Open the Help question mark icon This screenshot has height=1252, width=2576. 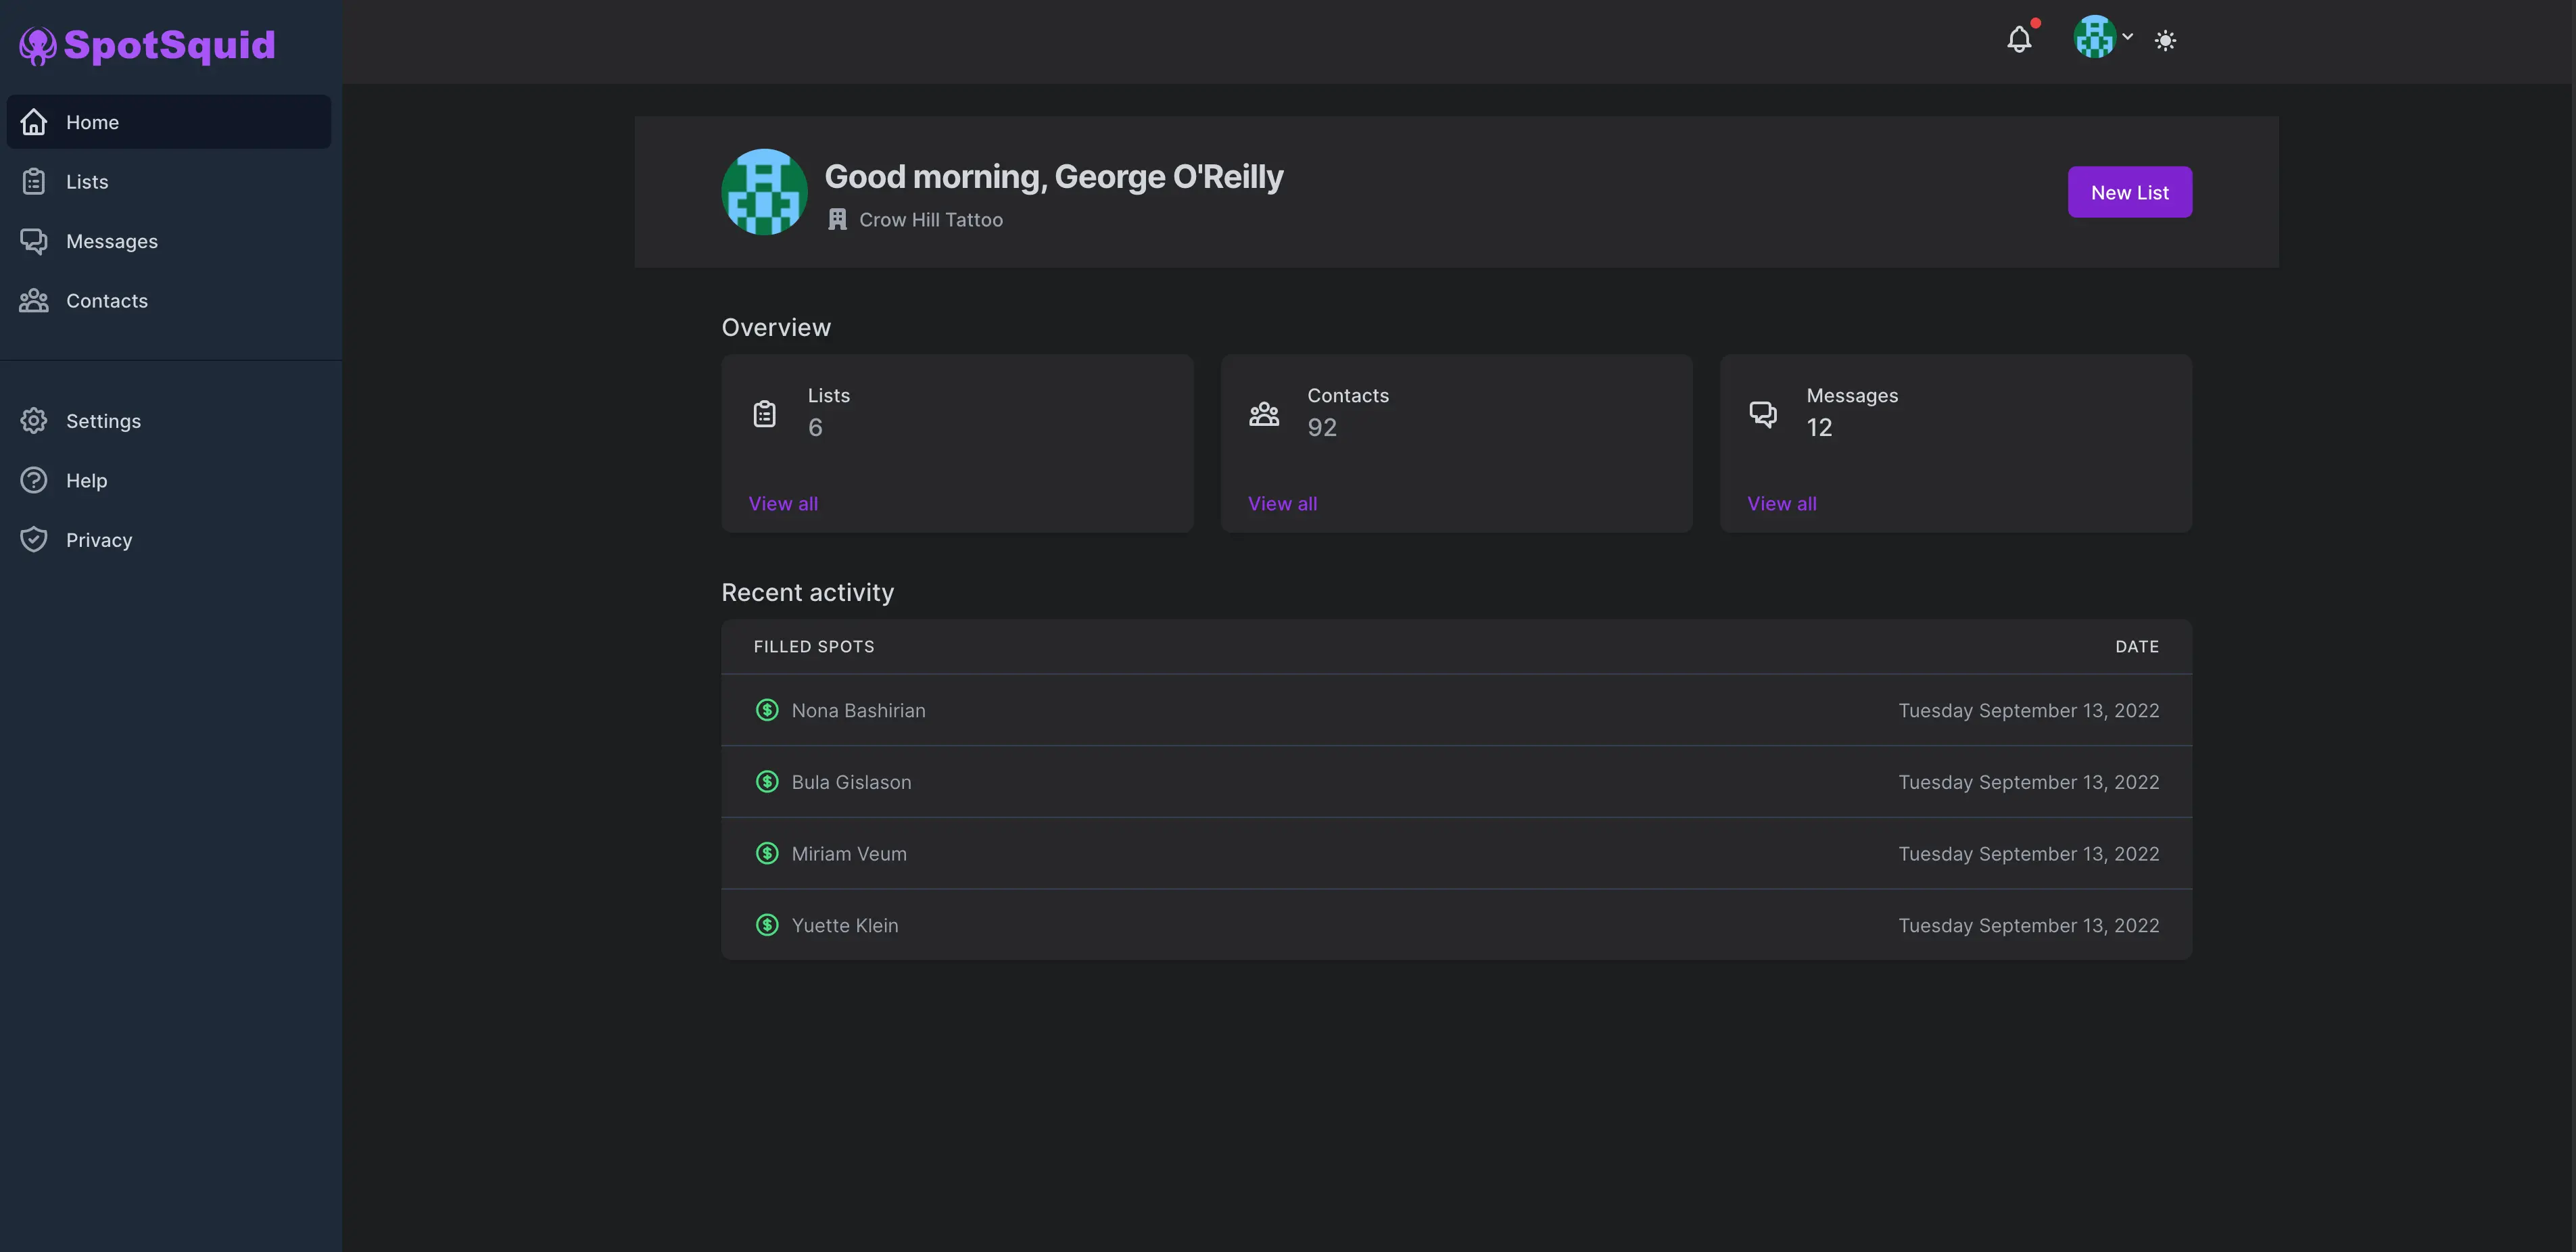tap(34, 481)
